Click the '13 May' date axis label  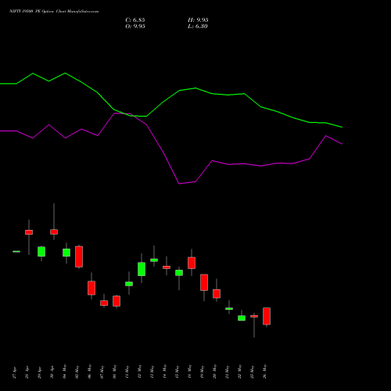[152, 371]
